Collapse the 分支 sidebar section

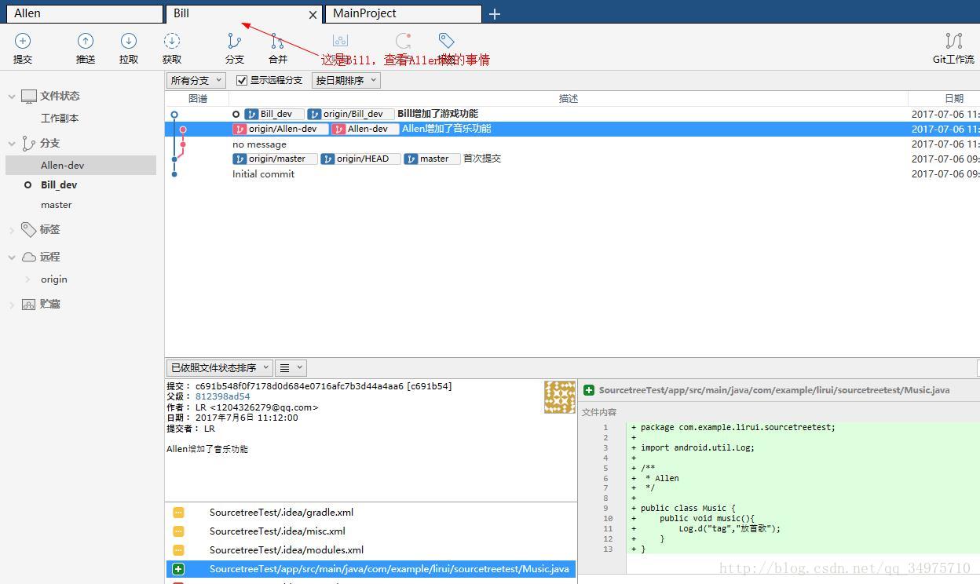click(12, 144)
